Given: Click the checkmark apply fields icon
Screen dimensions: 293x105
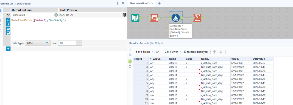Looking at the screenshot, I should point(157,52).
